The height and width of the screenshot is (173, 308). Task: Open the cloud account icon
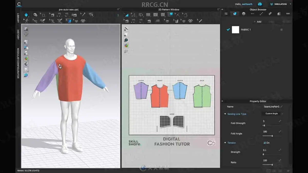[x=260, y=4]
